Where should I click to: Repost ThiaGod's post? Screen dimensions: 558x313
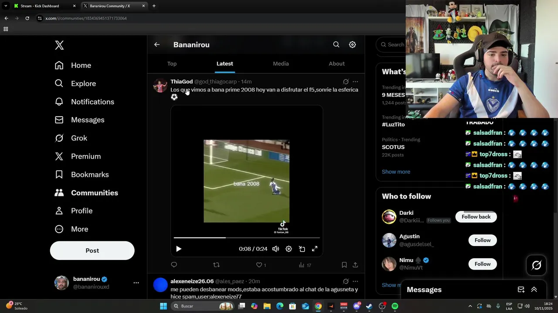click(x=216, y=265)
